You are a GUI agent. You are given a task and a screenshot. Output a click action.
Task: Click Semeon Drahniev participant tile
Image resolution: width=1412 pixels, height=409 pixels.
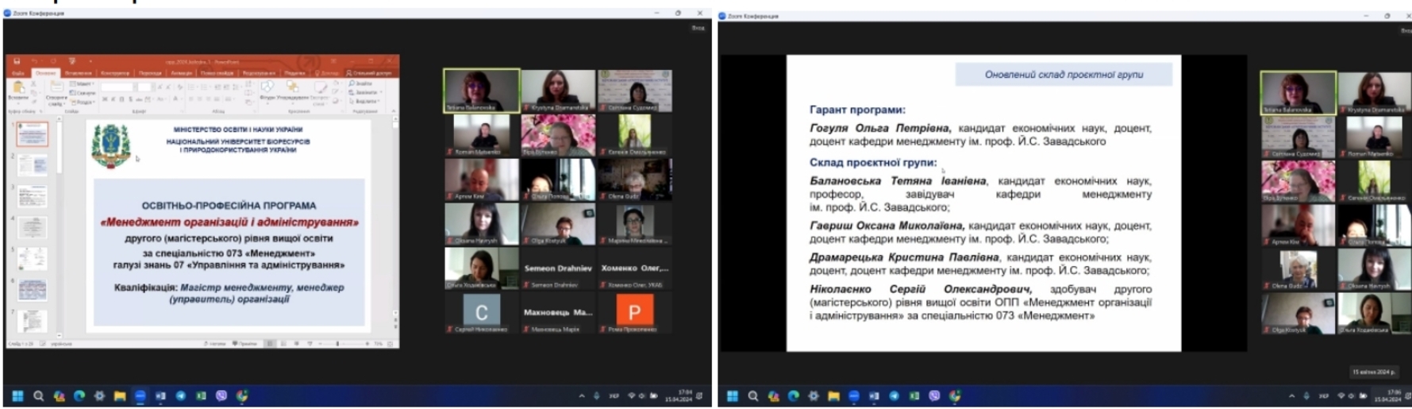click(x=558, y=268)
